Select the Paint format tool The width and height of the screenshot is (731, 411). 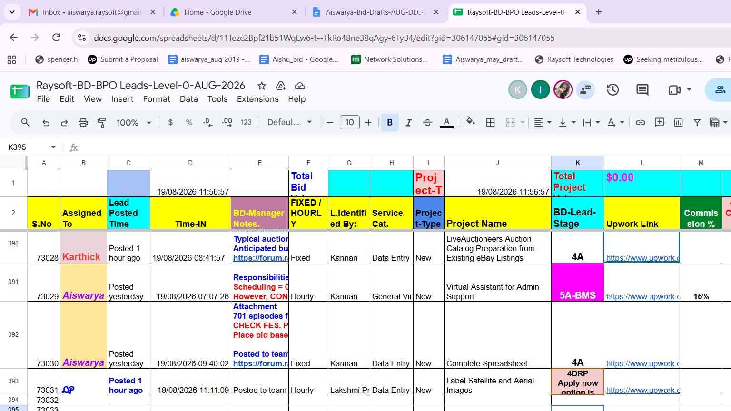[x=102, y=123]
